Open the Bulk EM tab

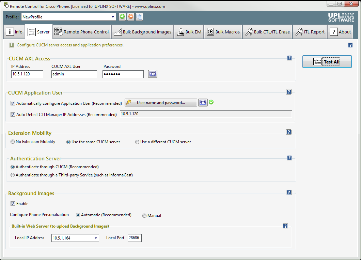189,32
